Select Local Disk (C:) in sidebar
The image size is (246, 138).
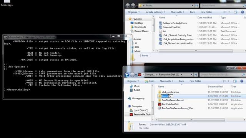(141, 110)
